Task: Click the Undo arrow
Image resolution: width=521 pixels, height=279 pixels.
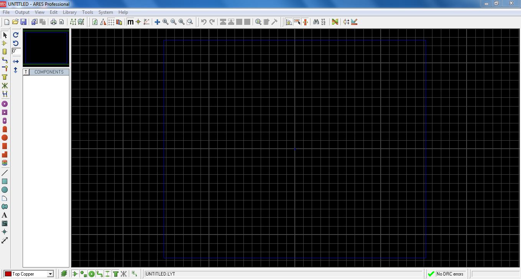Action: coord(204,22)
